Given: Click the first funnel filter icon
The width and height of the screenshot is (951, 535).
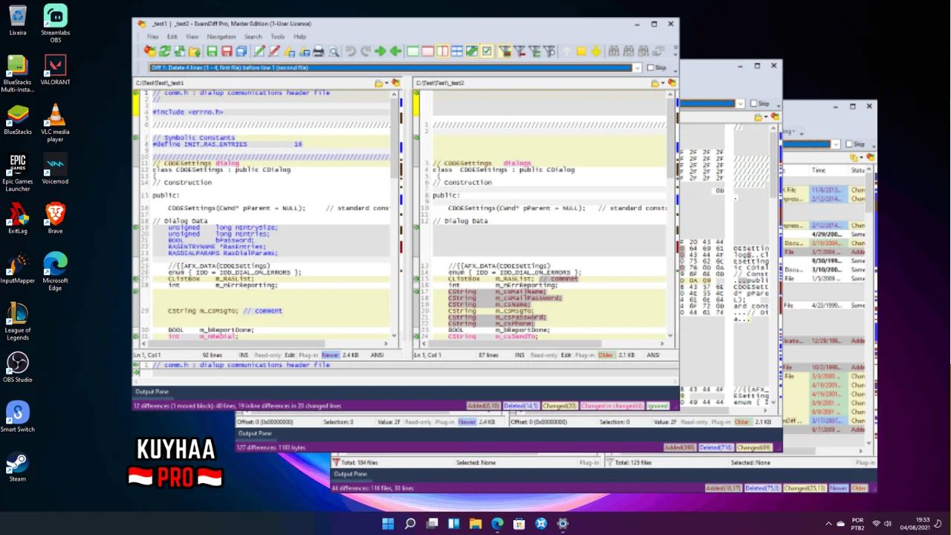Looking at the screenshot, I should (505, 51).
